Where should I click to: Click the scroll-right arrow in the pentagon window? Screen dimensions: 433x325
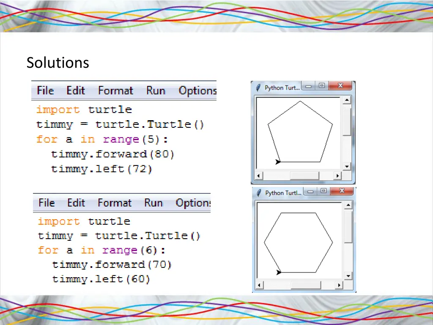(x=337, y=176)
